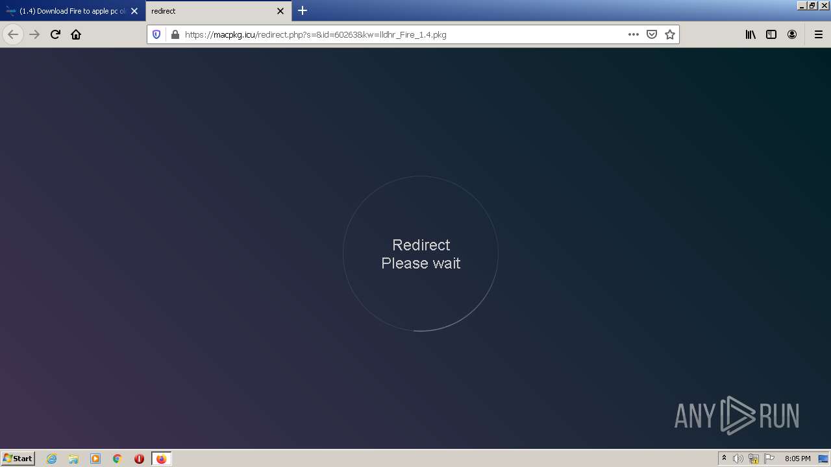Close the redirect tab
Viewport: 831px width, 467px height.
[280, 11]
